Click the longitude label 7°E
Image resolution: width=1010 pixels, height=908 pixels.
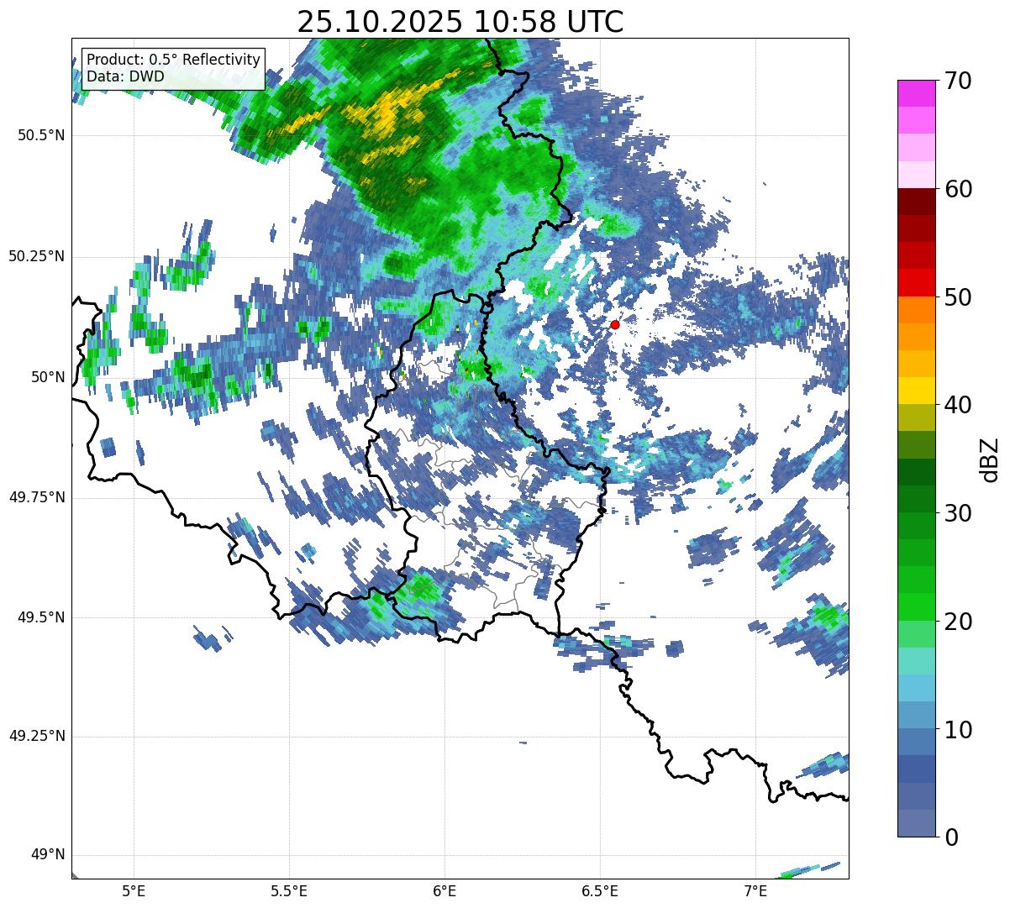point(755,891)
